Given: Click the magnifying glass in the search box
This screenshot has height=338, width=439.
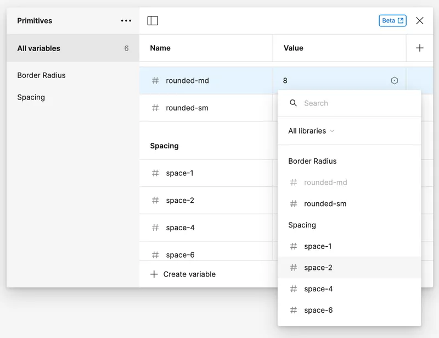Looking at the screenshot, I should (x=294, y=103).
